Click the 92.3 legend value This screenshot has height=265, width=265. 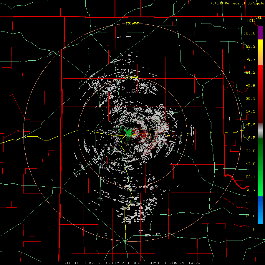click(251, 46)
